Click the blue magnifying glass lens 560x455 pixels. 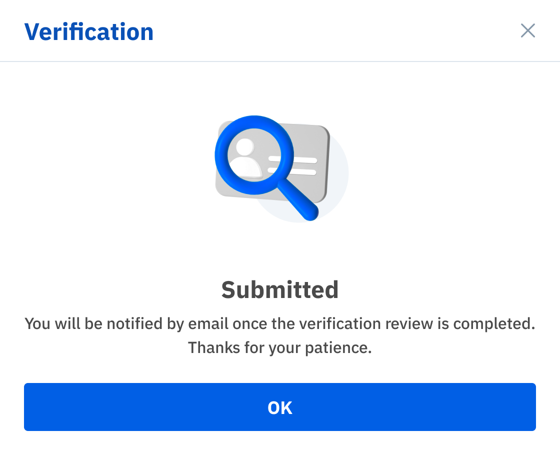[x=254, y=155]
